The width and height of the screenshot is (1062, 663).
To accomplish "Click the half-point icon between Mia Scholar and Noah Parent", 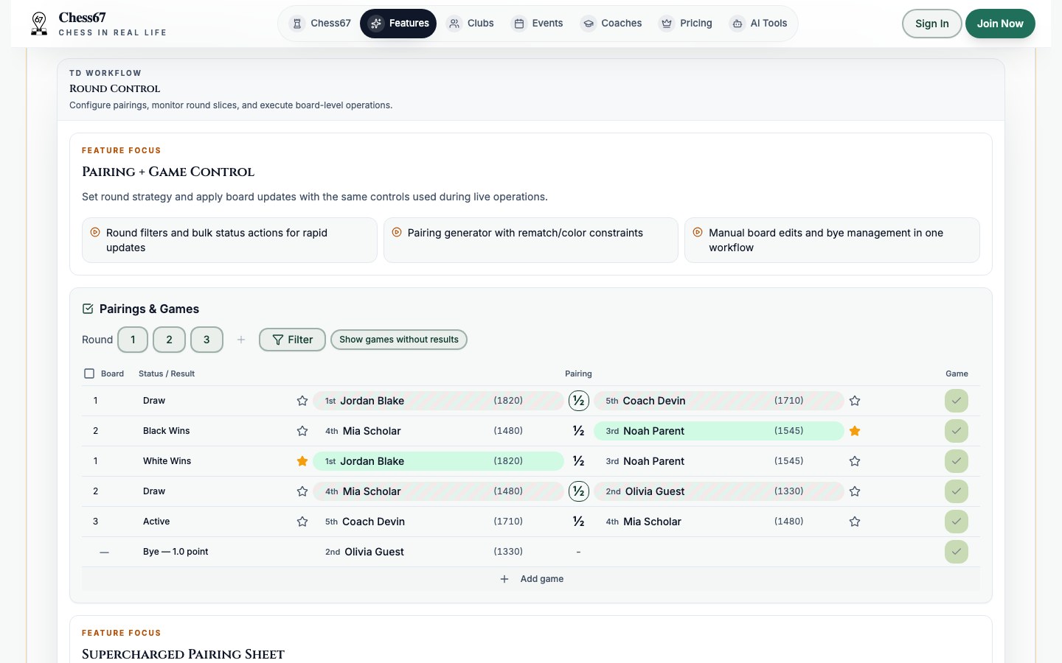I will 579,431.
